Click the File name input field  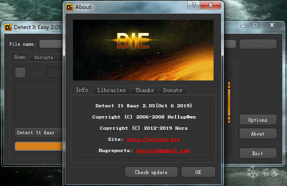click(x=51, y=44)
